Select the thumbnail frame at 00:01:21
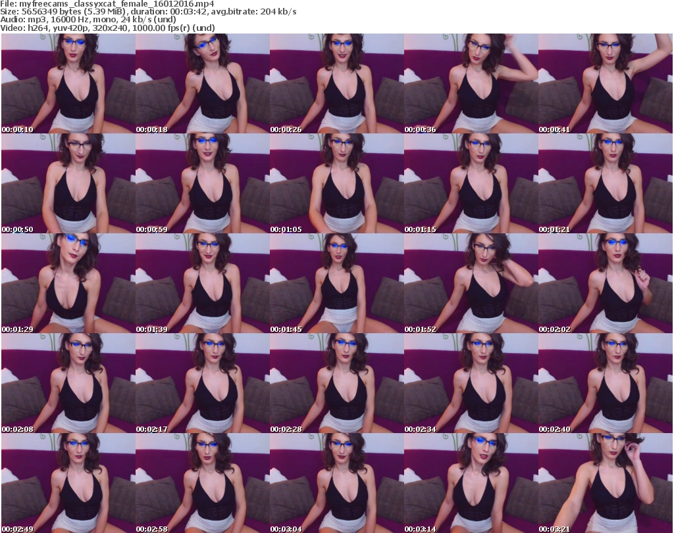Screen dimensions: 674x533 point(606,183)
